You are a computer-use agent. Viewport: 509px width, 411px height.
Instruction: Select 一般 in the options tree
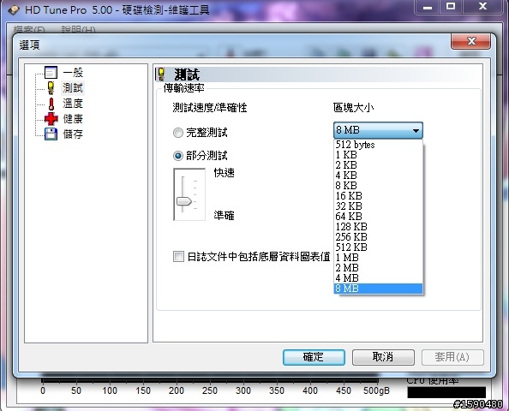tap(73, 72)
